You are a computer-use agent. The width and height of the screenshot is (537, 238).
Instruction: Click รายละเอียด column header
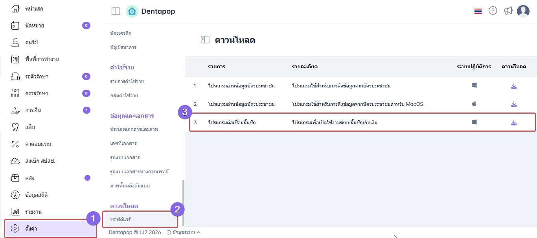pos(305,67)
